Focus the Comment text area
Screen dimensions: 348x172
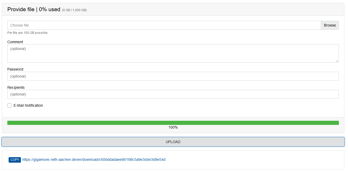(x=173, y=53)
